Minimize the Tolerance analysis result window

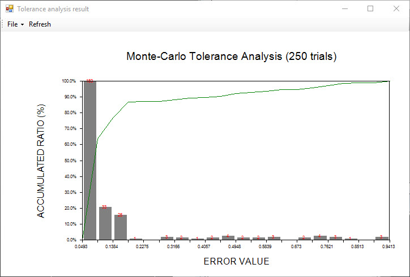tap(344, 9)
